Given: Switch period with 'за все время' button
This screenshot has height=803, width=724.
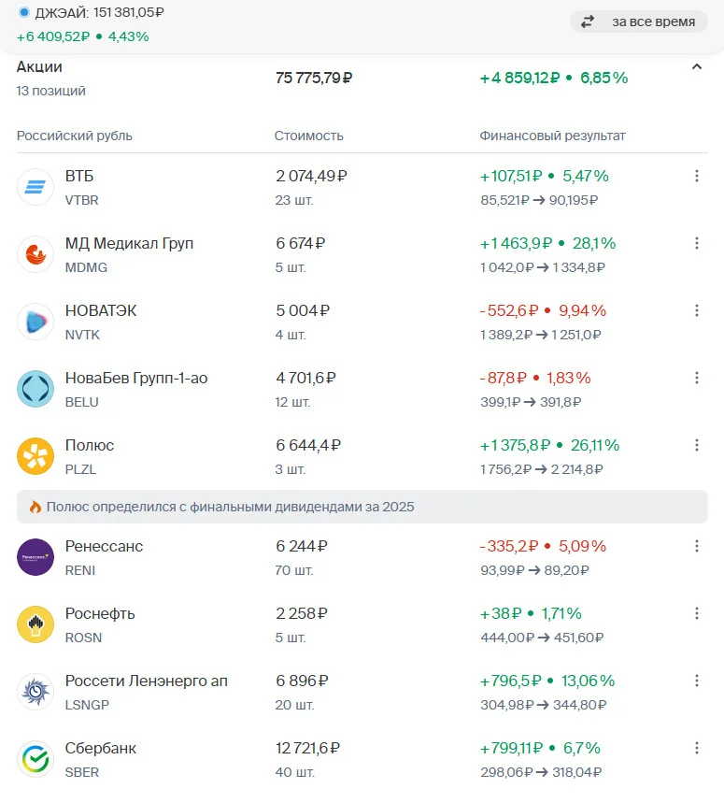Looking at the screenshot, I should [x=639, y=22].
